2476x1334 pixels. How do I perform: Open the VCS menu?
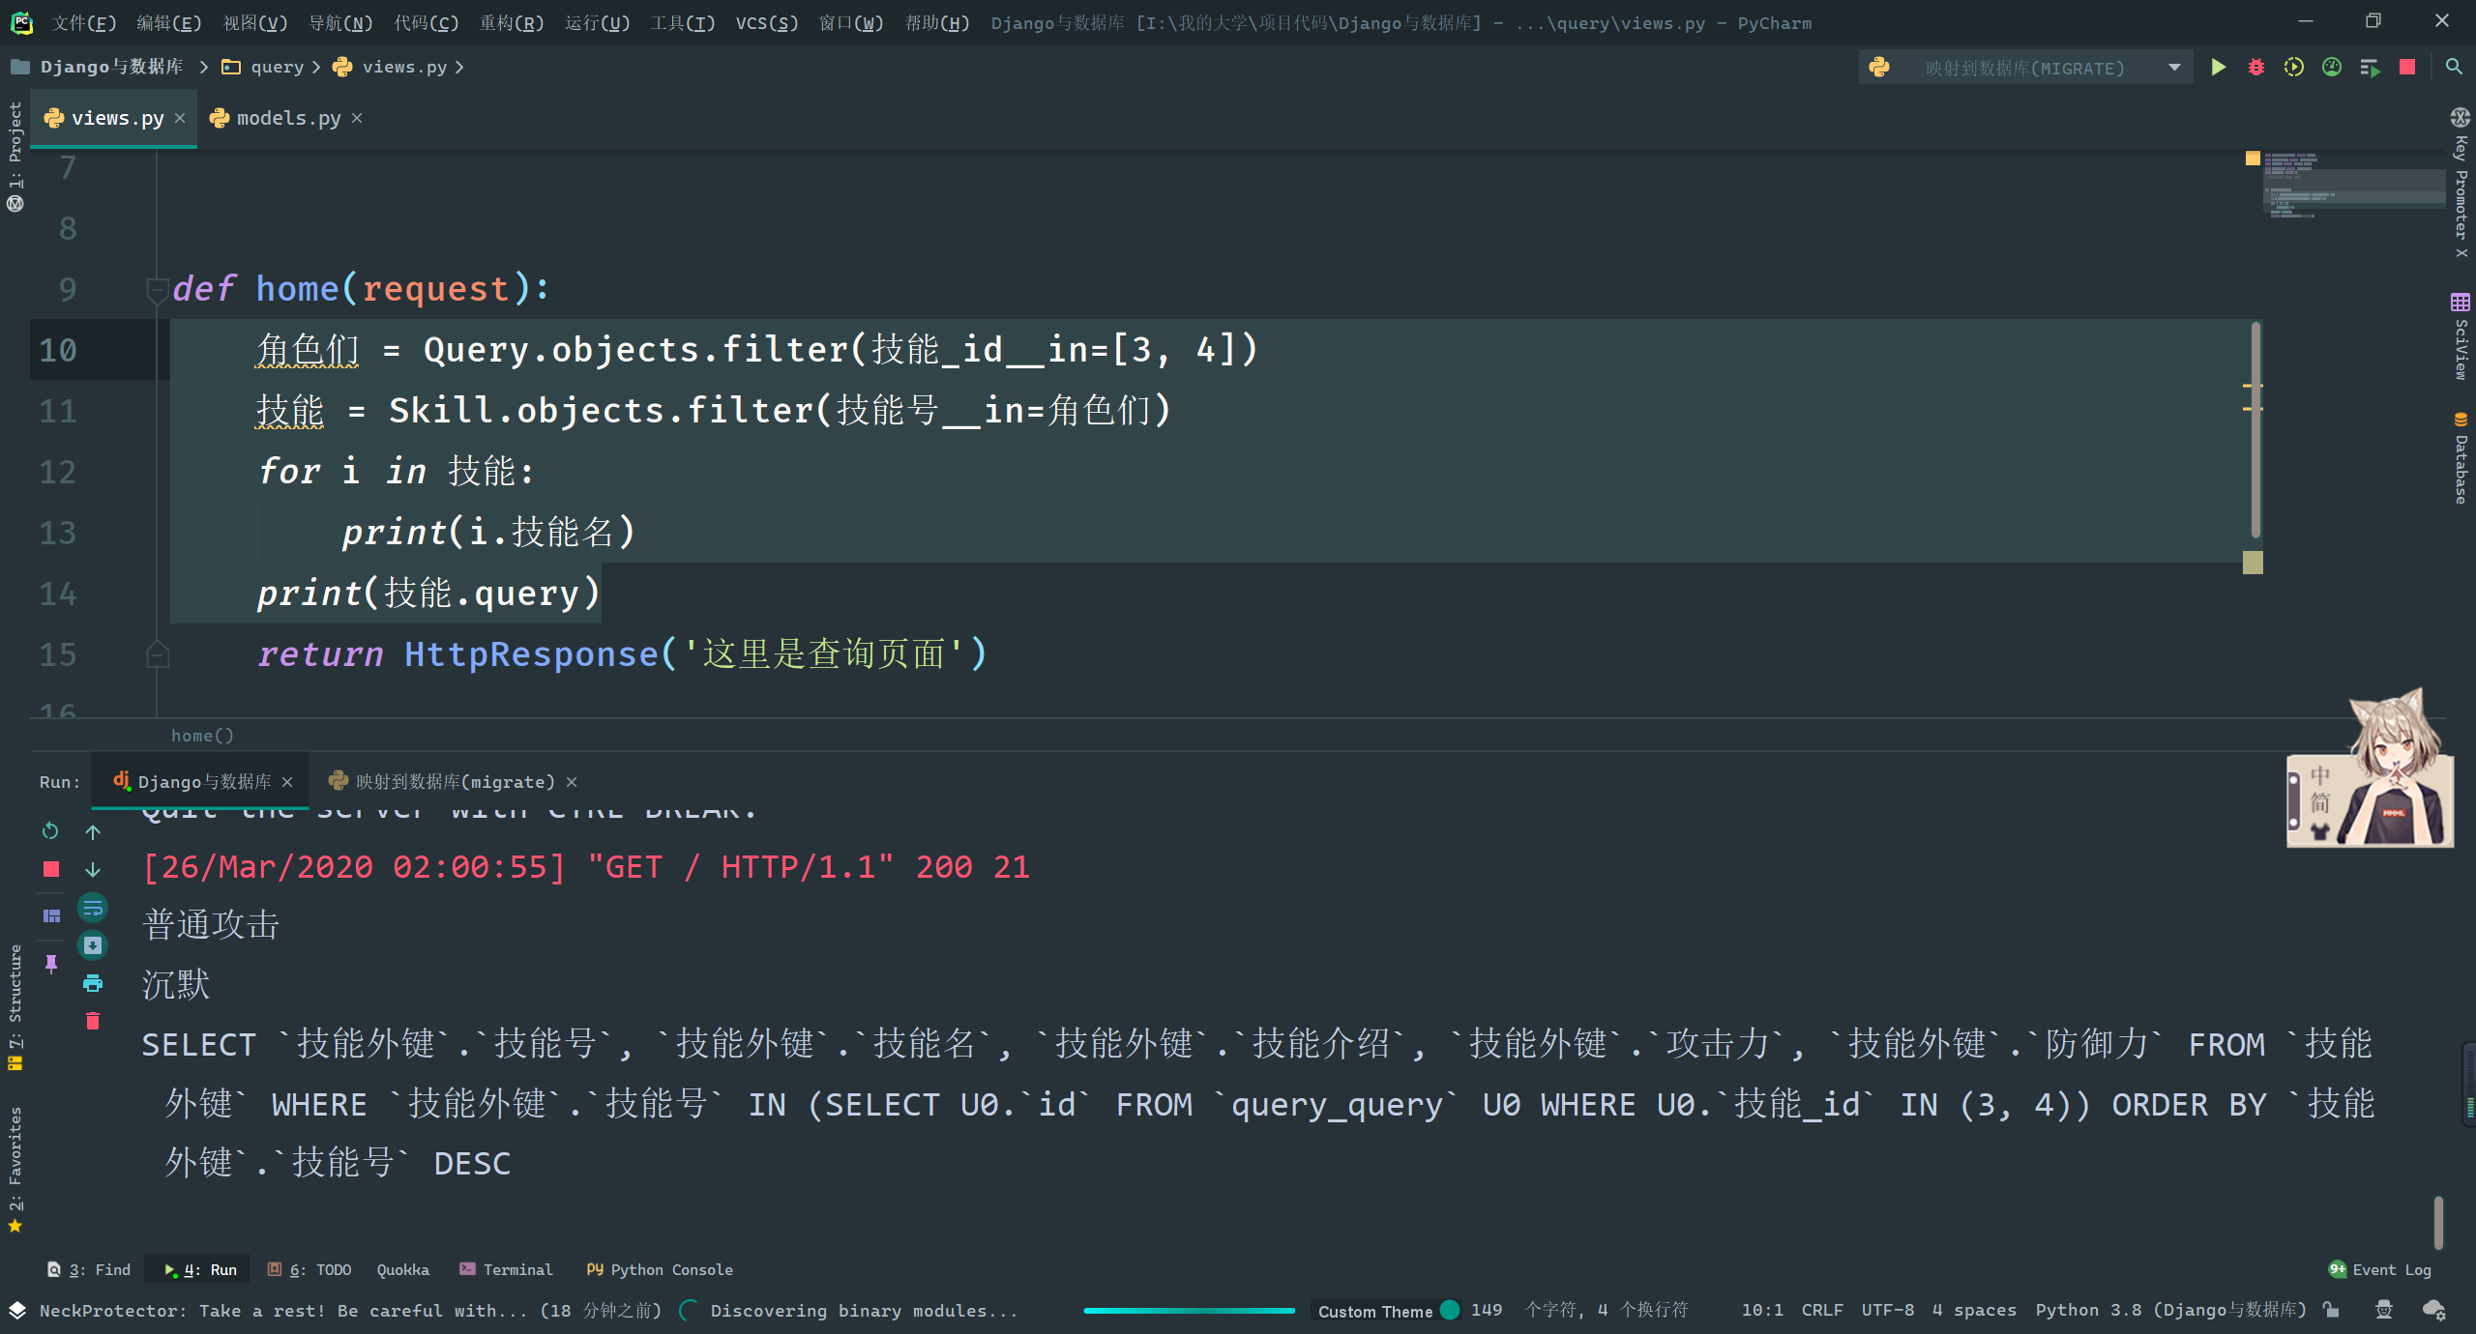pyautogui.click(x=766, y=23)
